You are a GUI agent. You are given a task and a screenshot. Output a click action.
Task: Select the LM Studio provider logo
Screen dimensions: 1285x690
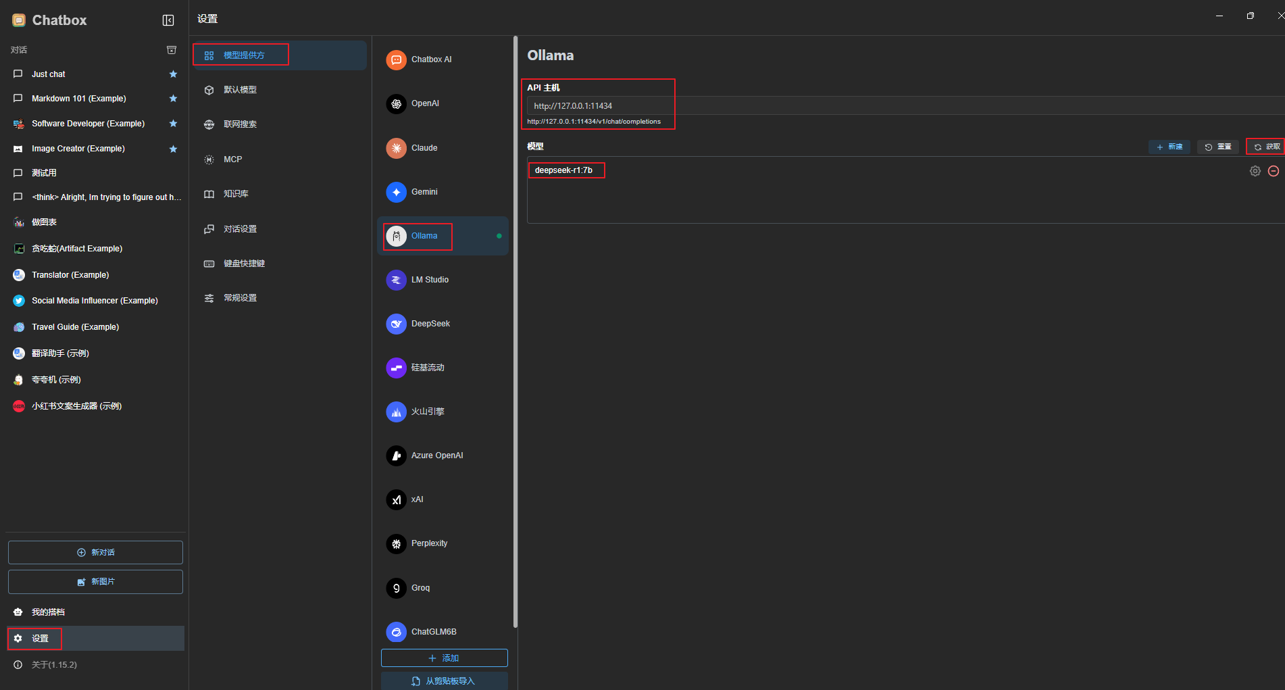pyautogui.click(x=397, y=280)
